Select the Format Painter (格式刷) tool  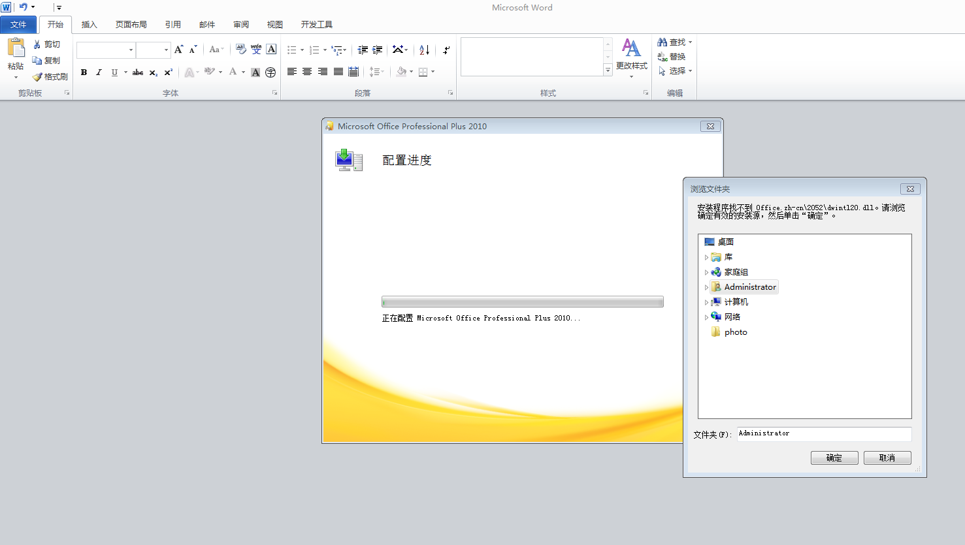(x=50, y=76)
